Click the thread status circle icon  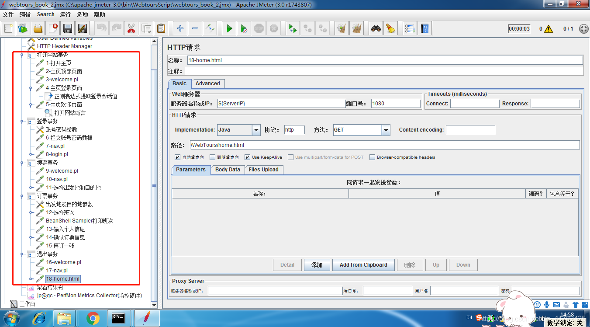[x=583, y=29]
